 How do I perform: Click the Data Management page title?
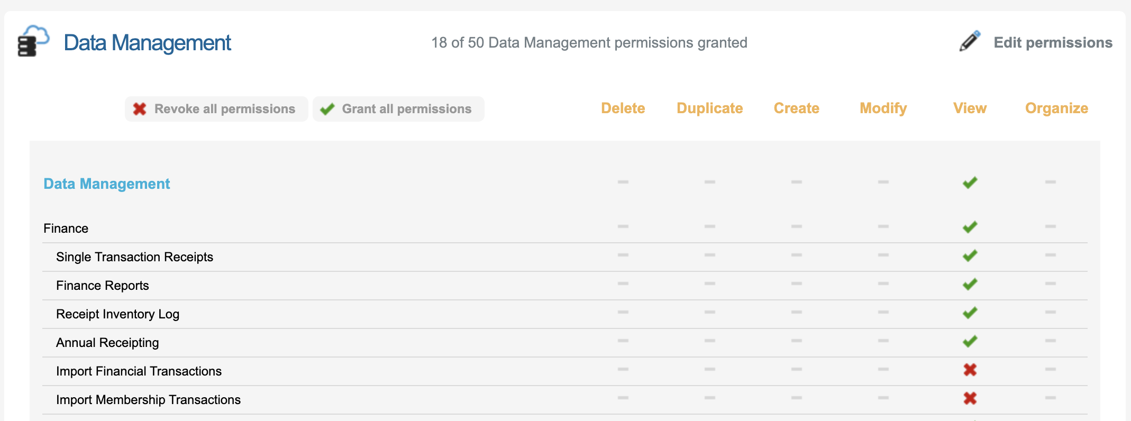click(147, 43)
